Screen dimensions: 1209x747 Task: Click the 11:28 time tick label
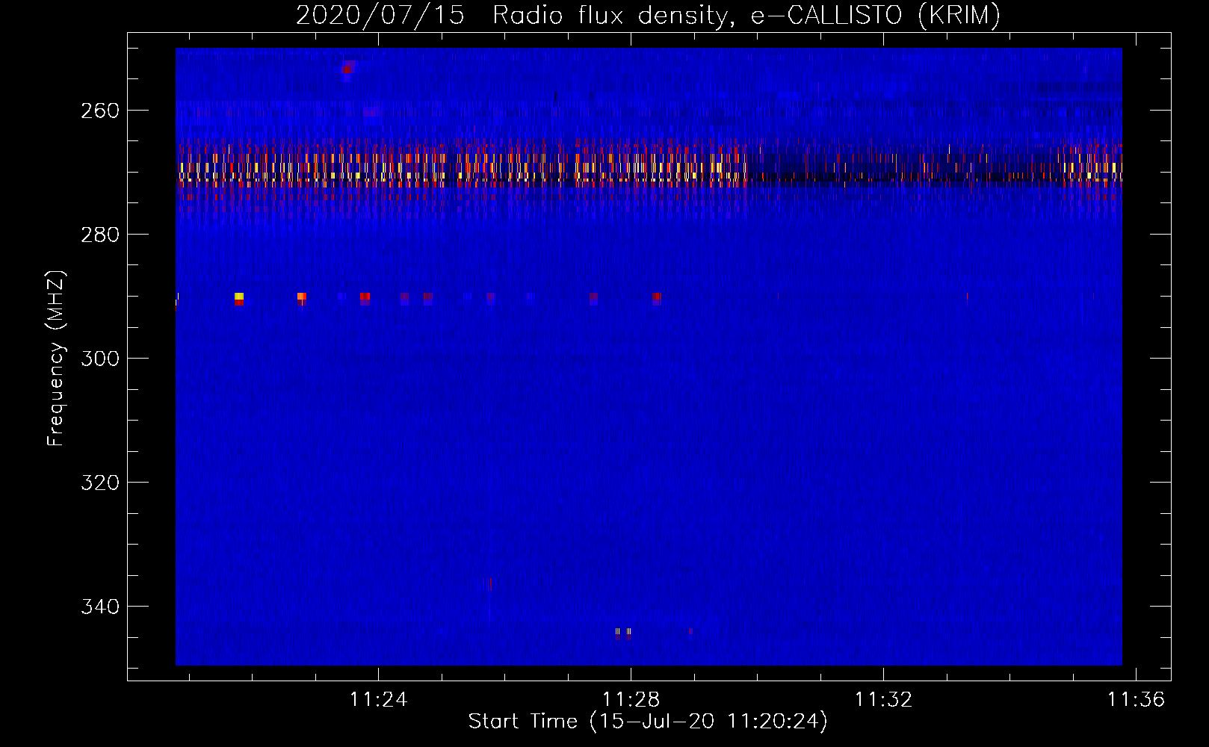631,700
